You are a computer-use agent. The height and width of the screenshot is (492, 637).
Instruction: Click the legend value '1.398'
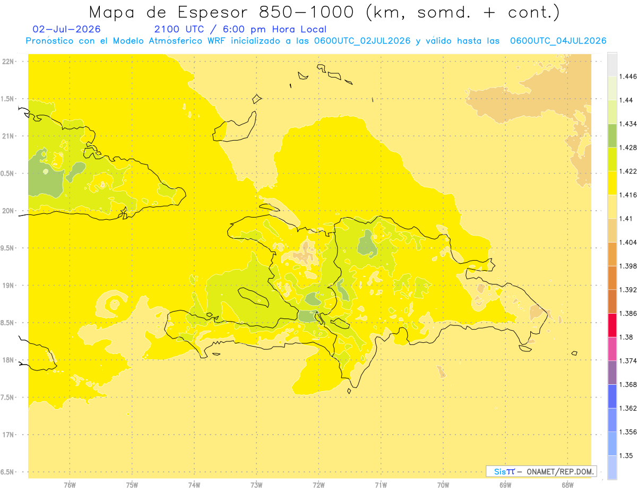pyautogui.click(x=627, y=266)
